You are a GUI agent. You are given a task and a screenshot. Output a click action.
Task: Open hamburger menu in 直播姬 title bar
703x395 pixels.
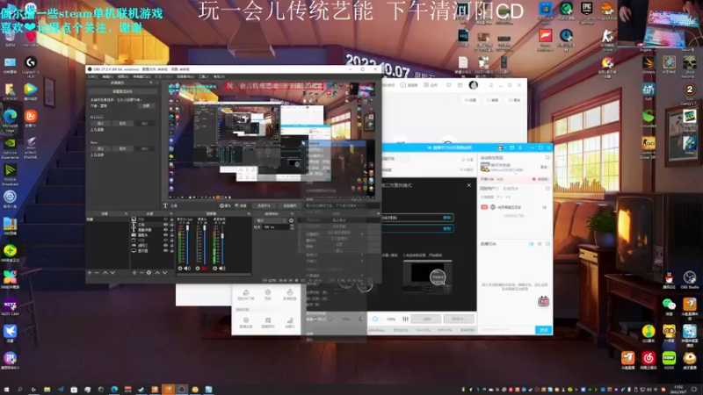click(520, 147)
